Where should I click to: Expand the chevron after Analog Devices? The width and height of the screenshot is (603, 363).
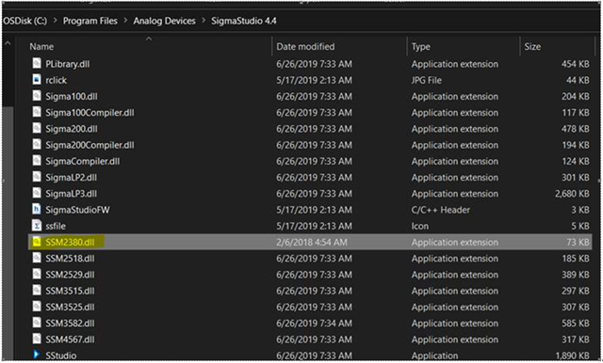click(204, 21)
